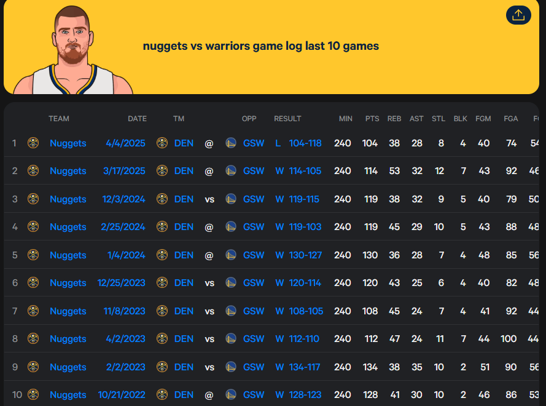Screen dimensions: 546x406
Task: Click the FGA column header
Action: click(511, 119)
